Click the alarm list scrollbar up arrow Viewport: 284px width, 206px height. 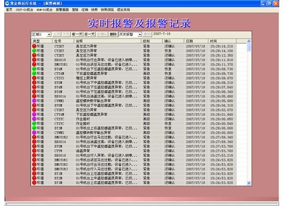tap(249, 41)
